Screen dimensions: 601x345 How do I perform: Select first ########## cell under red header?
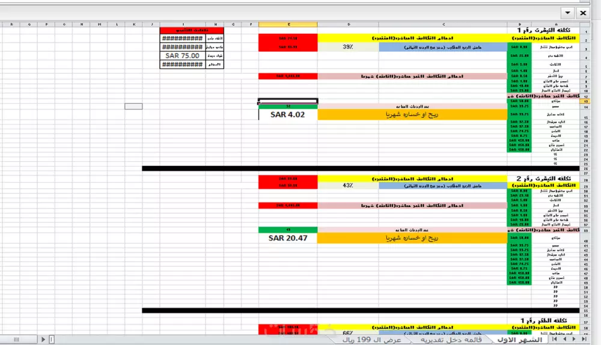tap(183, 38)
